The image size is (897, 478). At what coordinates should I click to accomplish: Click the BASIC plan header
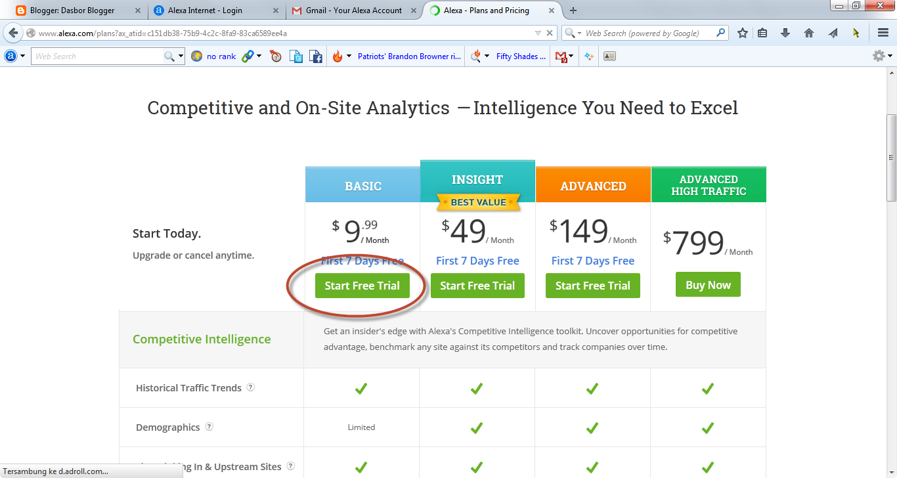(362, 186)
